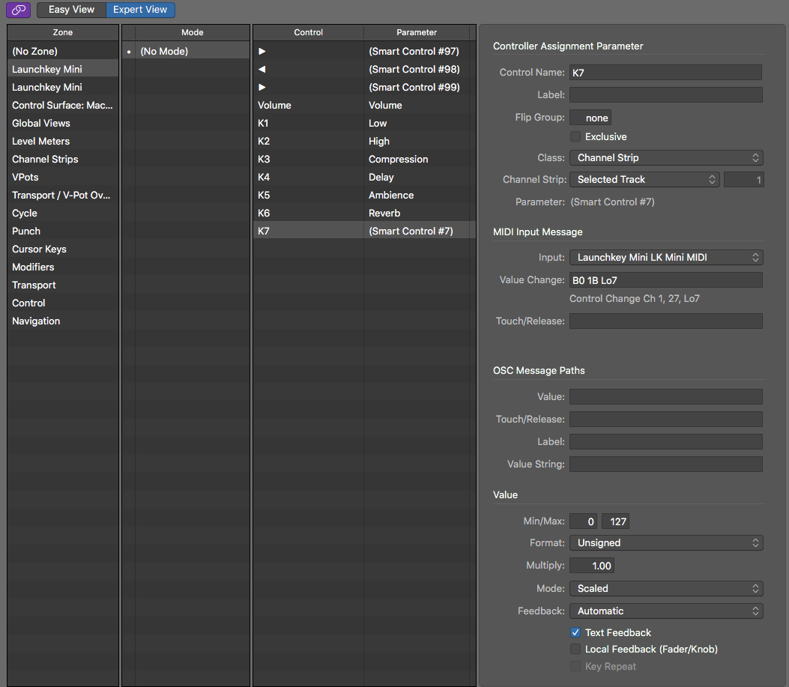This screenshot has height=687, width=789.
Task: Switch to Easy View
Action: tap(71, 10)
